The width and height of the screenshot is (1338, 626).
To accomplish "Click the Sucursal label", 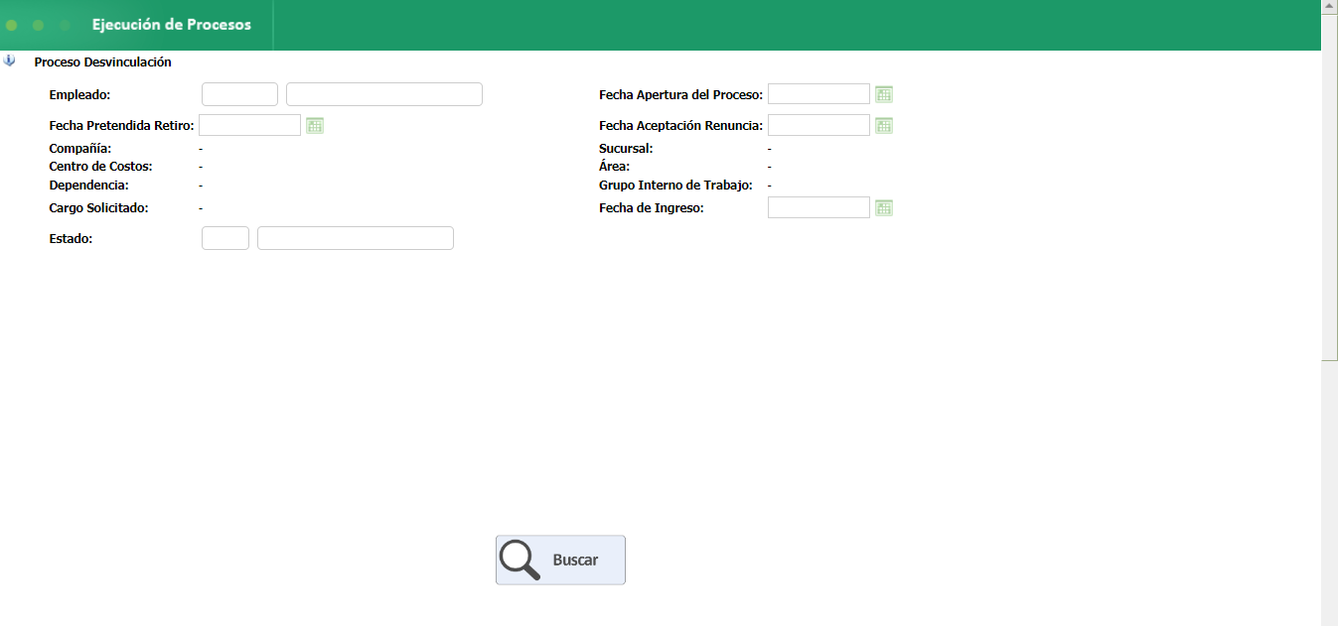I will click(x=626, y=149).
